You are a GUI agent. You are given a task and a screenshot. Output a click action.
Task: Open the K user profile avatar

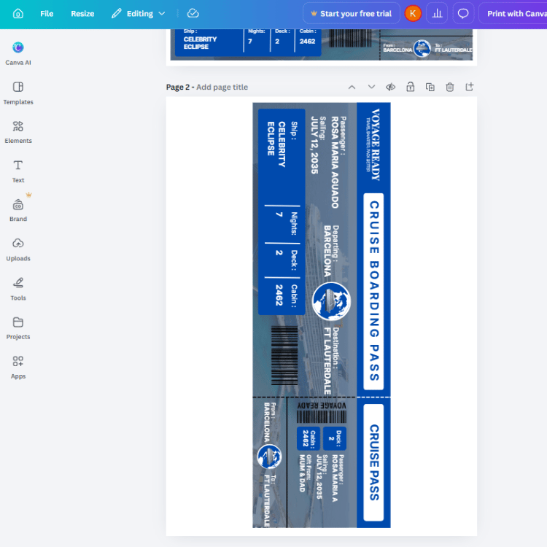(413, 14)
